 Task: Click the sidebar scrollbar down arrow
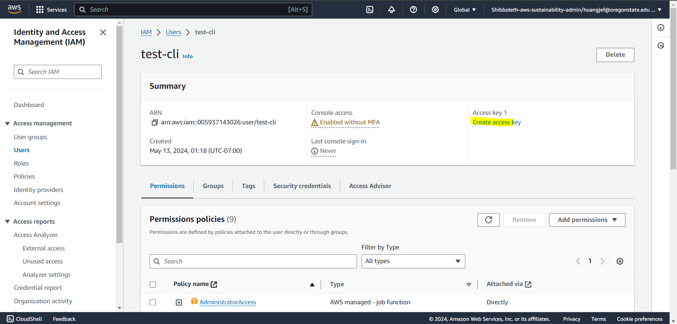pyautogui.click(x=119, y=308)
